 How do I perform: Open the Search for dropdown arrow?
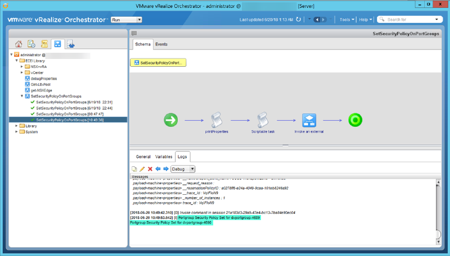(x=436, y=20)
